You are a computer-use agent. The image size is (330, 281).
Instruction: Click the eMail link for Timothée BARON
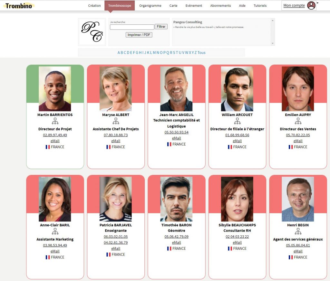(x=176, y=242)
